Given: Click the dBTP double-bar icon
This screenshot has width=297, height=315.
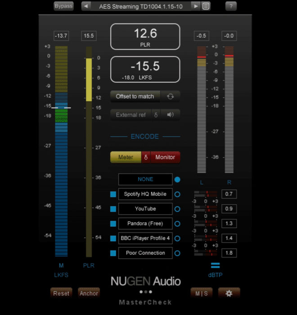Looking at the screenshot, I should [215, 265].
